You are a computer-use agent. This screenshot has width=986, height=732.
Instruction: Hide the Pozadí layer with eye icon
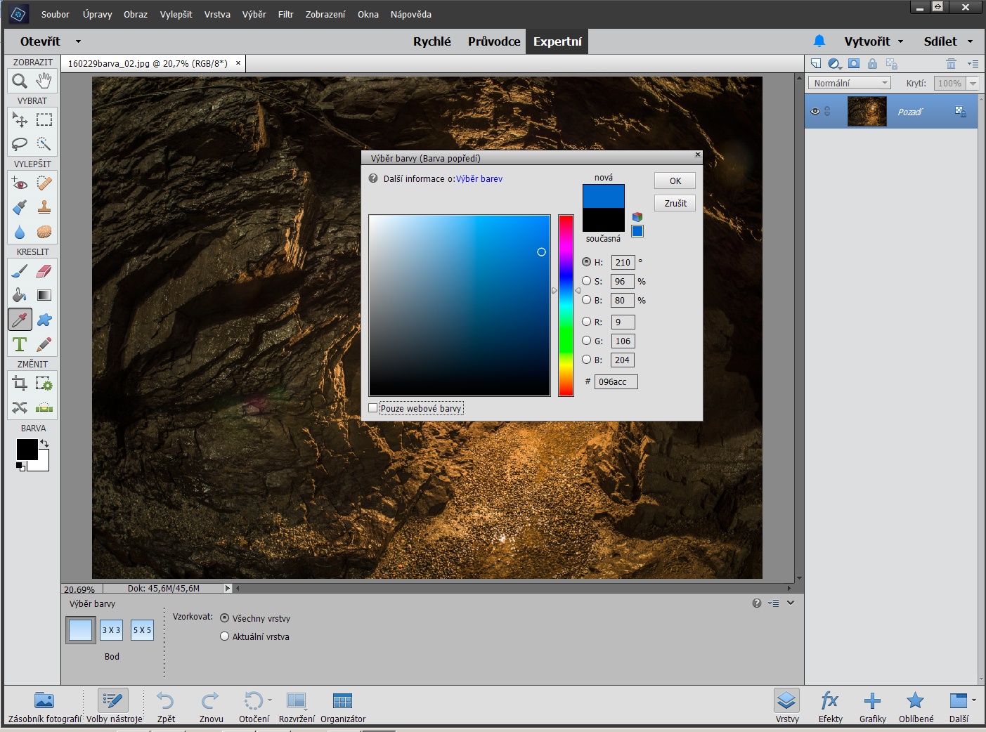coord(815,112)
